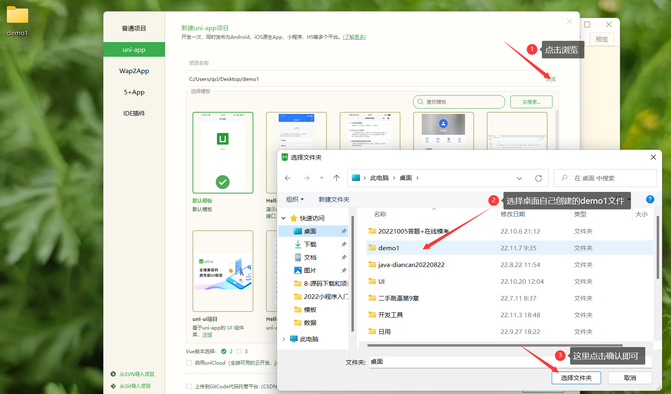Select the demo1 folder row
This screenshot has height=394, width=671.
tap(509, 248)
